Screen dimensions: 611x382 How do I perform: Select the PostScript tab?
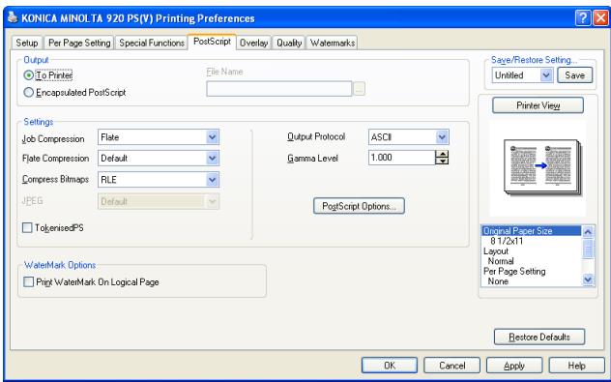pos(212,42)
